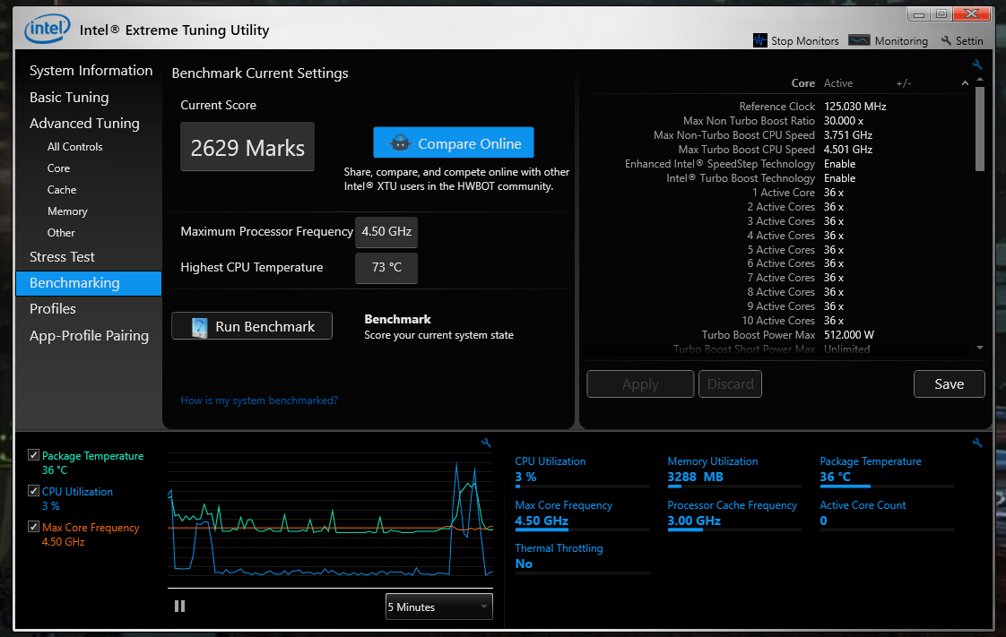Click Max Non Turbo Boost Ratio 30.000 x
1006x637 pixels.
(x=843, y=120)
